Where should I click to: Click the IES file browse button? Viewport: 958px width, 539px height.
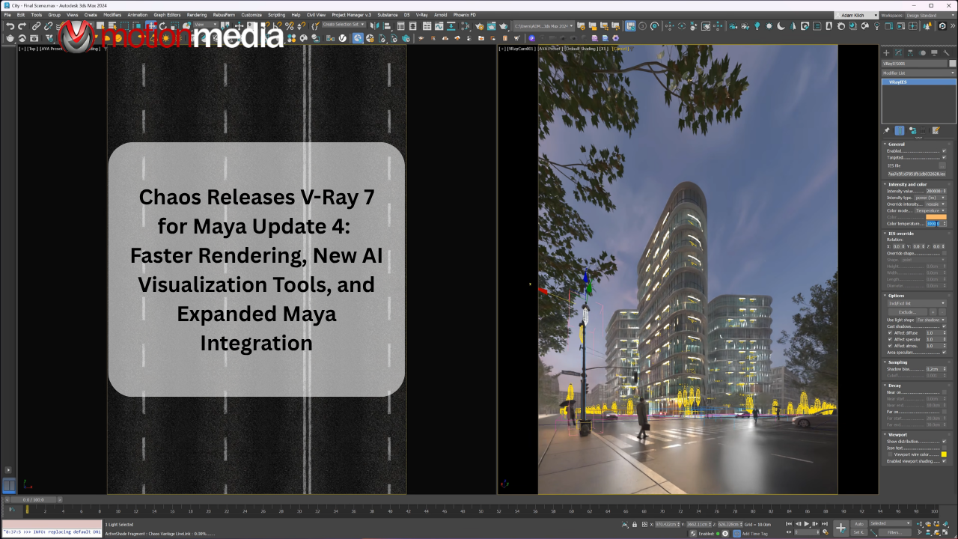point(943,165)
